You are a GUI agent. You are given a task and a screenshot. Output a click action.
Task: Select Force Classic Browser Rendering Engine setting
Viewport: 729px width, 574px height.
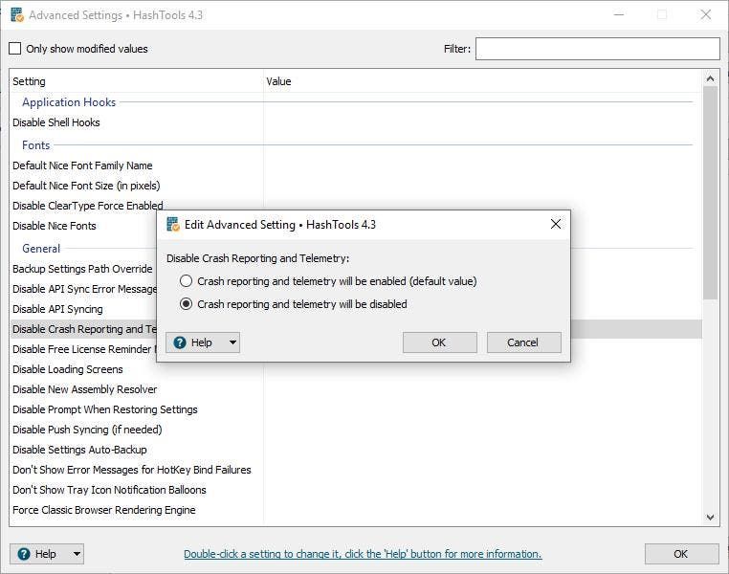tap(103, 510)
